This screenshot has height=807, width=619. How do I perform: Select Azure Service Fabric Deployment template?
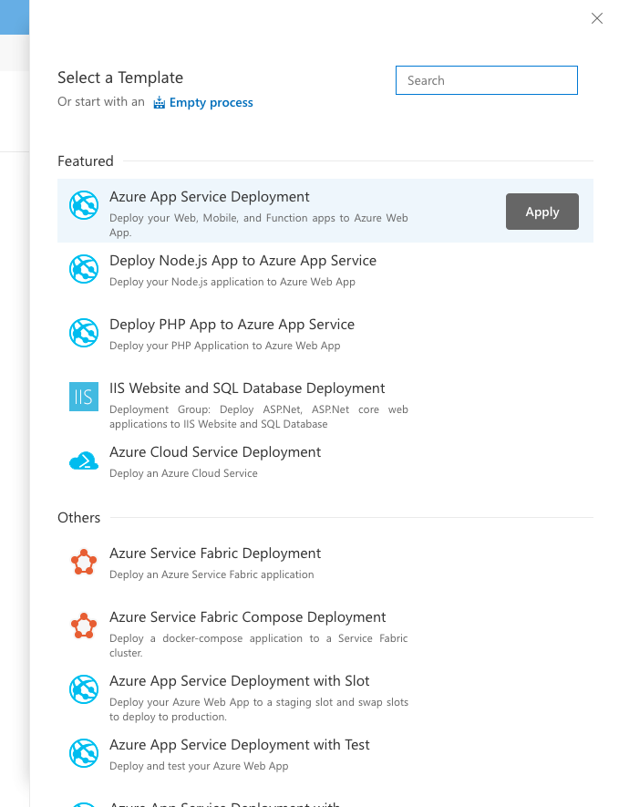215,554
